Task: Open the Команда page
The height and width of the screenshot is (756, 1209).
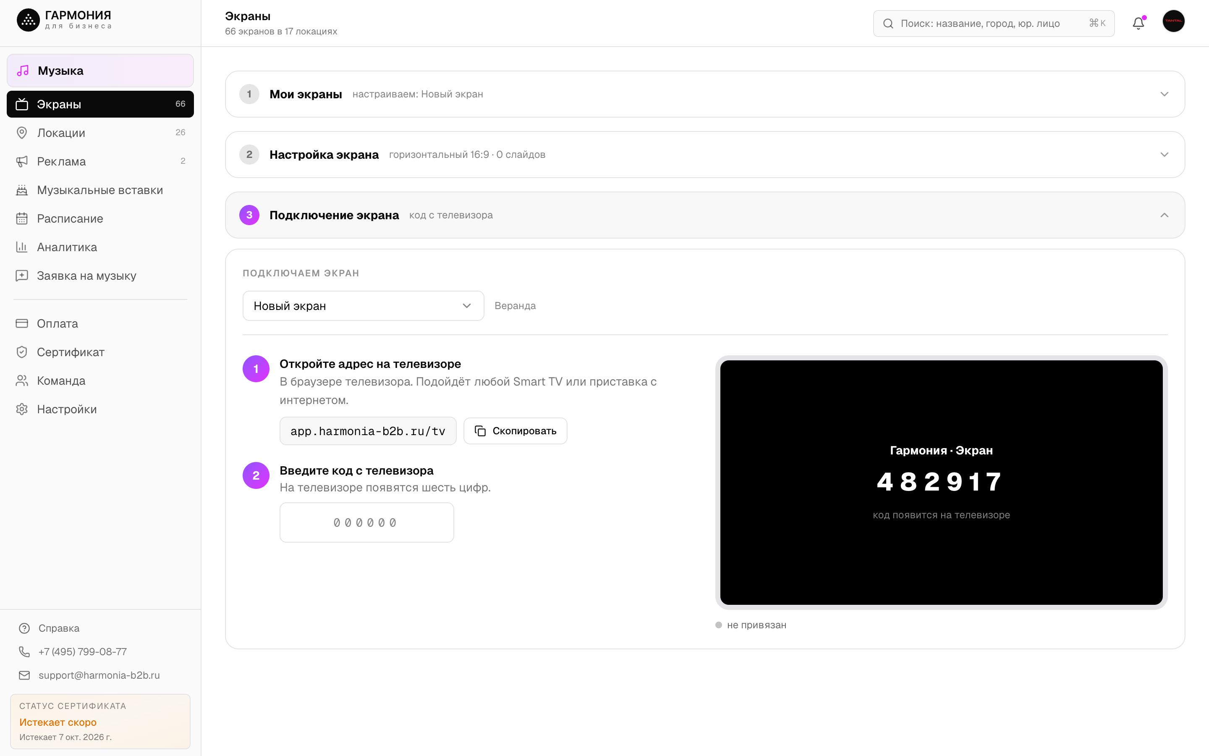Action: (x=100, y=380)
